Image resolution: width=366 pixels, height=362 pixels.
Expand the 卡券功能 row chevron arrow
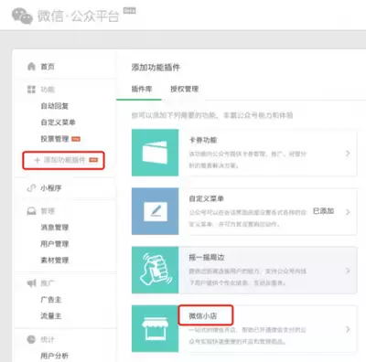[348, 154]
